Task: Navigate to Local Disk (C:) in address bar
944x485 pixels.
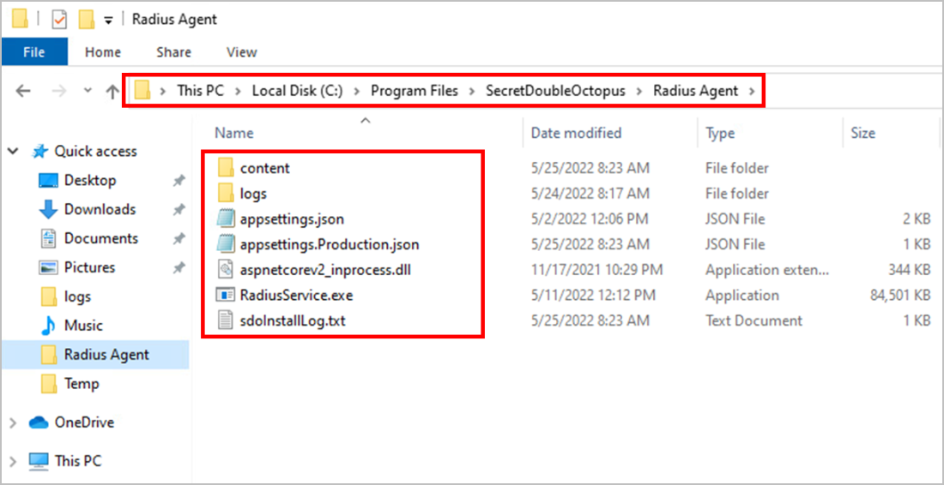Action: (x=297, y=92)
